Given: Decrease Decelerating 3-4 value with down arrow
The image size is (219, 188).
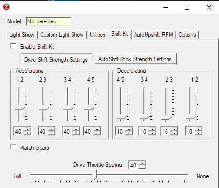Looking at the screenshot, I should pyautogui.click(x=153, y=133).
